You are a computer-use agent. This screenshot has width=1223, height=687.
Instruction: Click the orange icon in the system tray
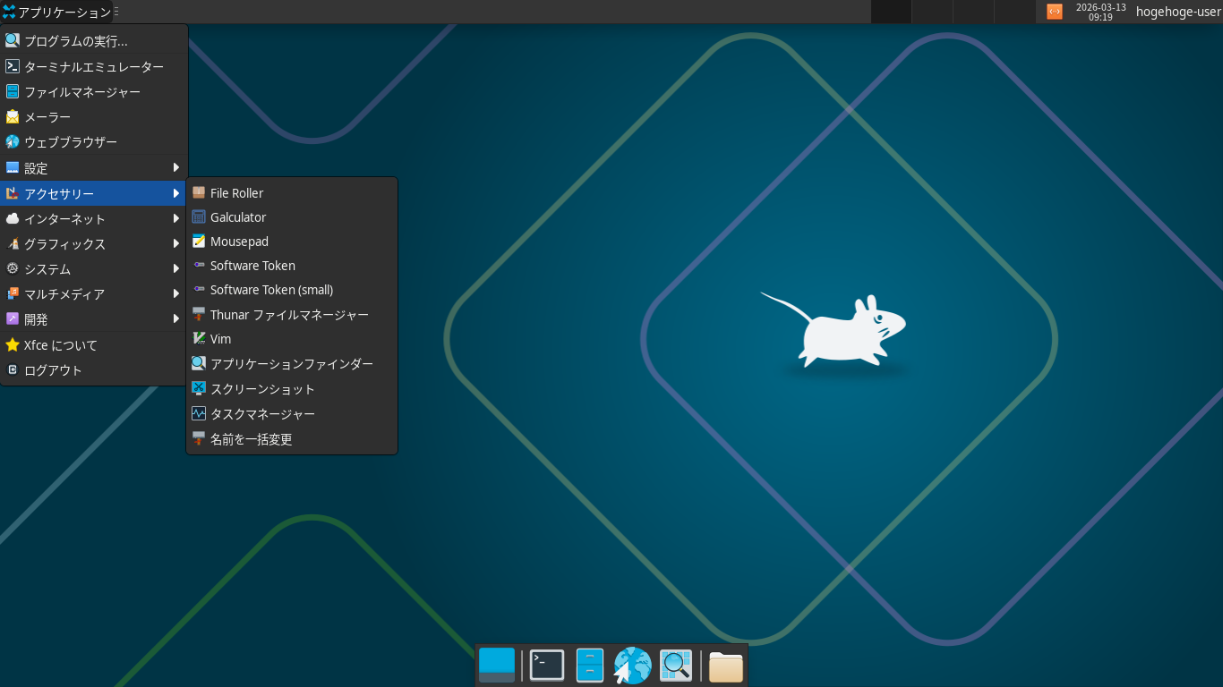tap(1054, 12)
